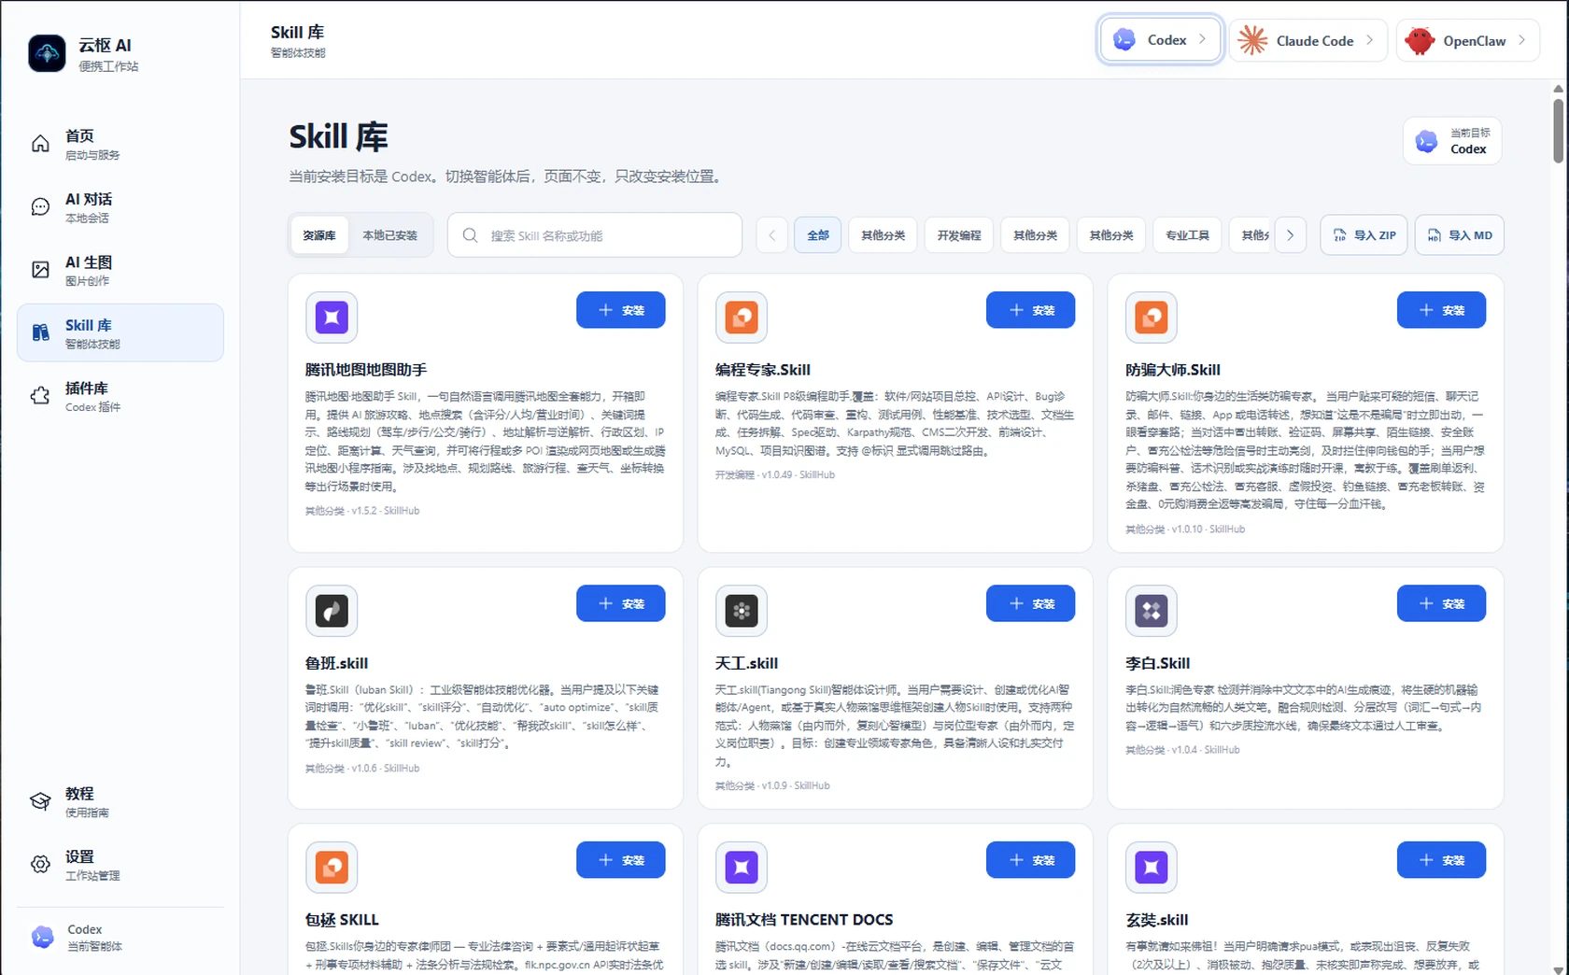Choose Codex in the top agent switcher
Image resolution: width=1569 pixels, height=975 pixels.
coord(1161,40)
